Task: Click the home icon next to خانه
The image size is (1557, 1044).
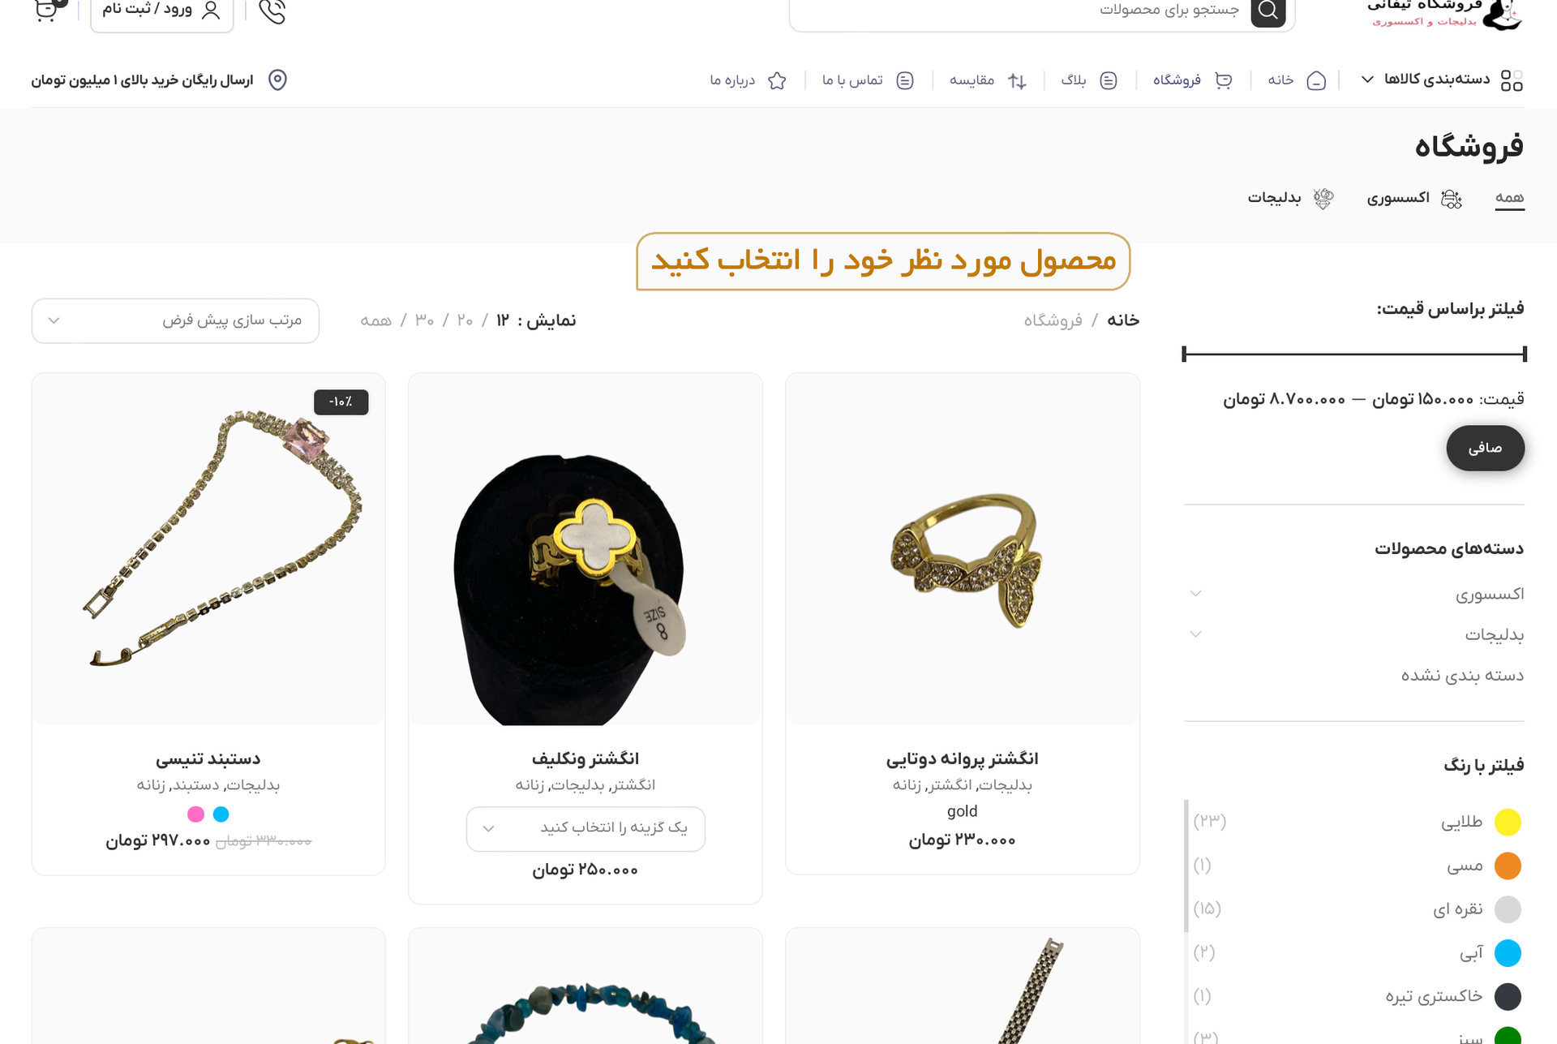Action: coord(1316,80)
